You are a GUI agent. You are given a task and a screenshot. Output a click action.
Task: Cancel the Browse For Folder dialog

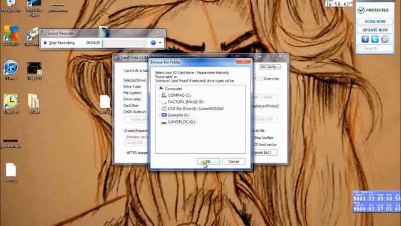click(x=234, y=161)
